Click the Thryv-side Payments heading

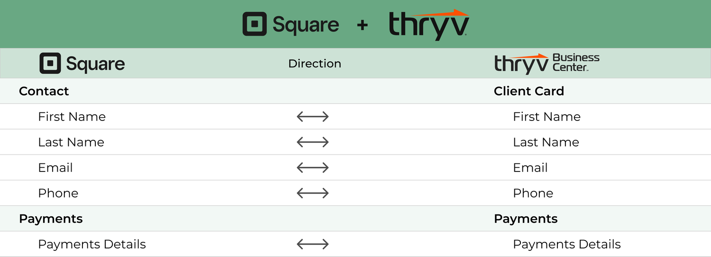tap(526, 219)
